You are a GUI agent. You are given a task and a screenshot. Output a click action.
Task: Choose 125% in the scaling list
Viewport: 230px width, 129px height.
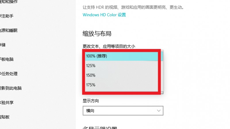point(121,66)
